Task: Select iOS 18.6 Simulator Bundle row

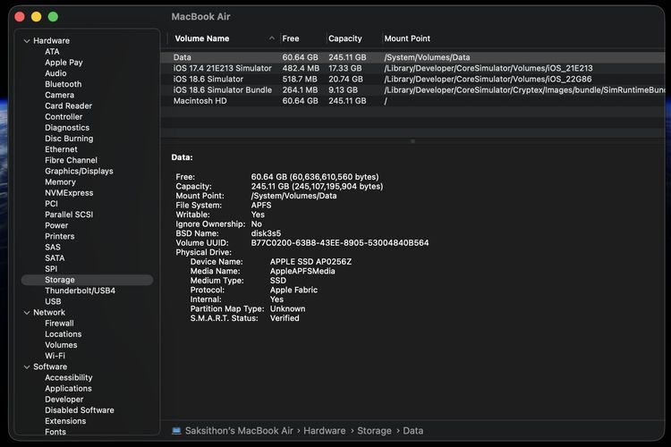Action: coord(222,90)
